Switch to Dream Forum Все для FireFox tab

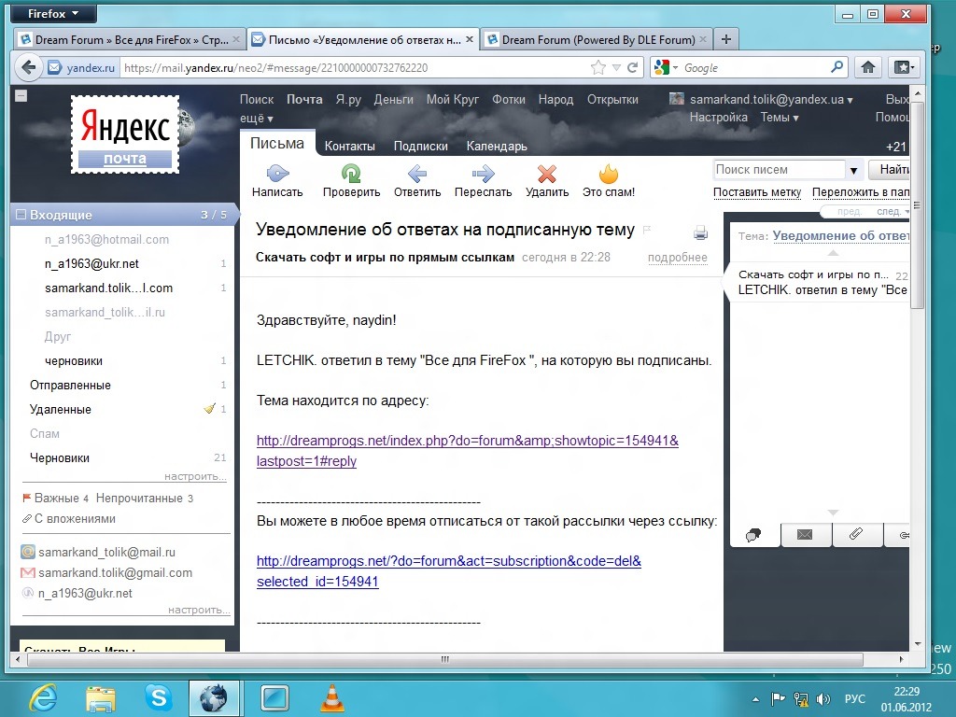tap(129, 39)
